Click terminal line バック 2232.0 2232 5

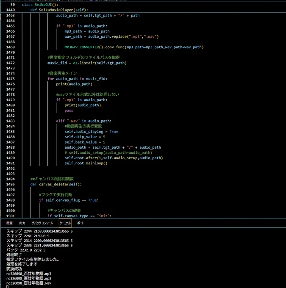[x=26, y=250]
